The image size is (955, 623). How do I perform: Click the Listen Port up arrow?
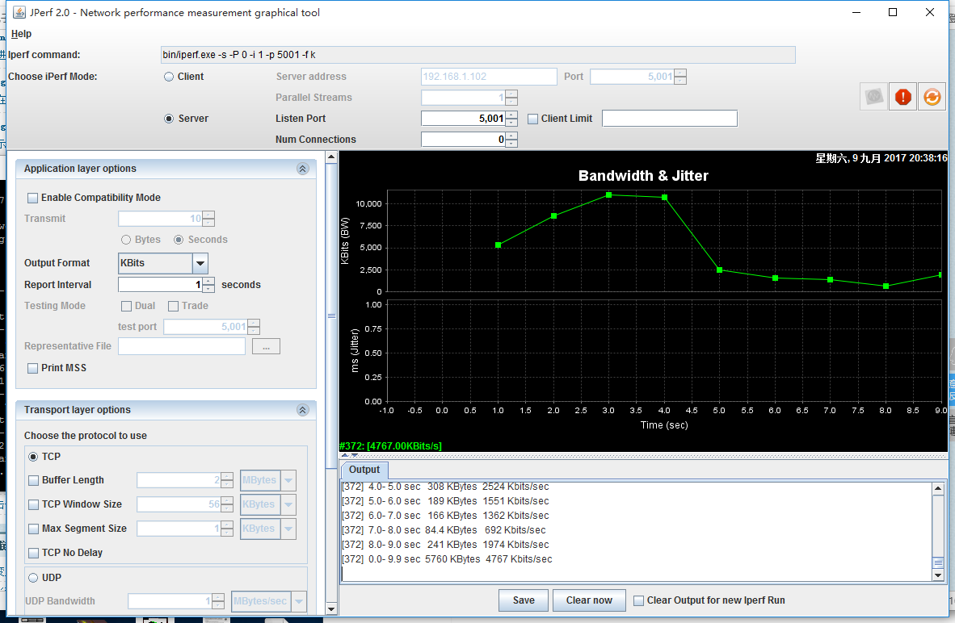coord(511,115)
